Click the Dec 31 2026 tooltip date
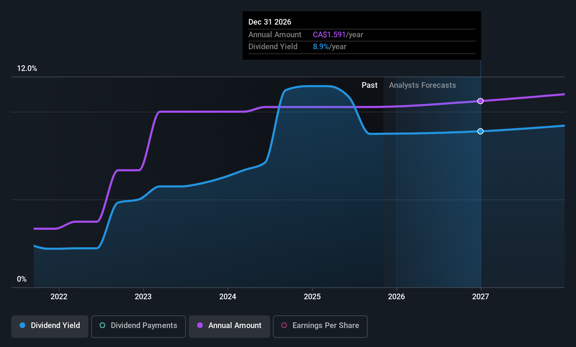The height and width of the screenshot is (347, 576). 270,22
